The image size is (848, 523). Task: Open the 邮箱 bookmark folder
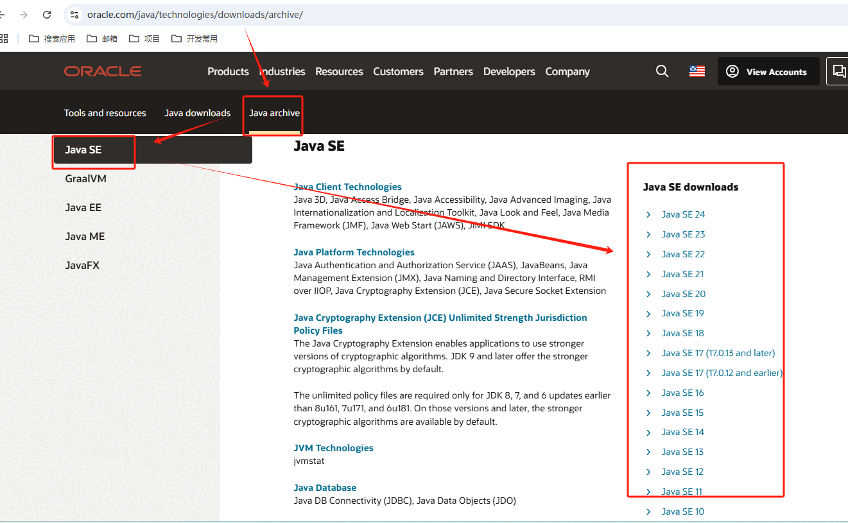click(102, 39)
